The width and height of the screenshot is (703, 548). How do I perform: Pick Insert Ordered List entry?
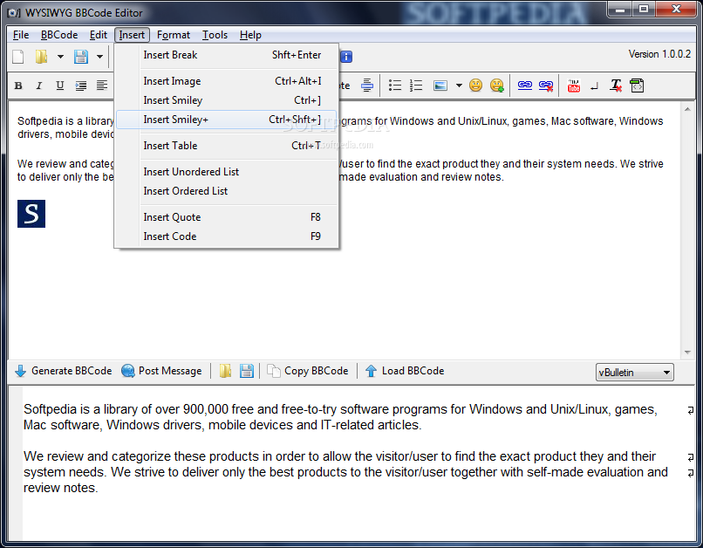coord(227,191)
